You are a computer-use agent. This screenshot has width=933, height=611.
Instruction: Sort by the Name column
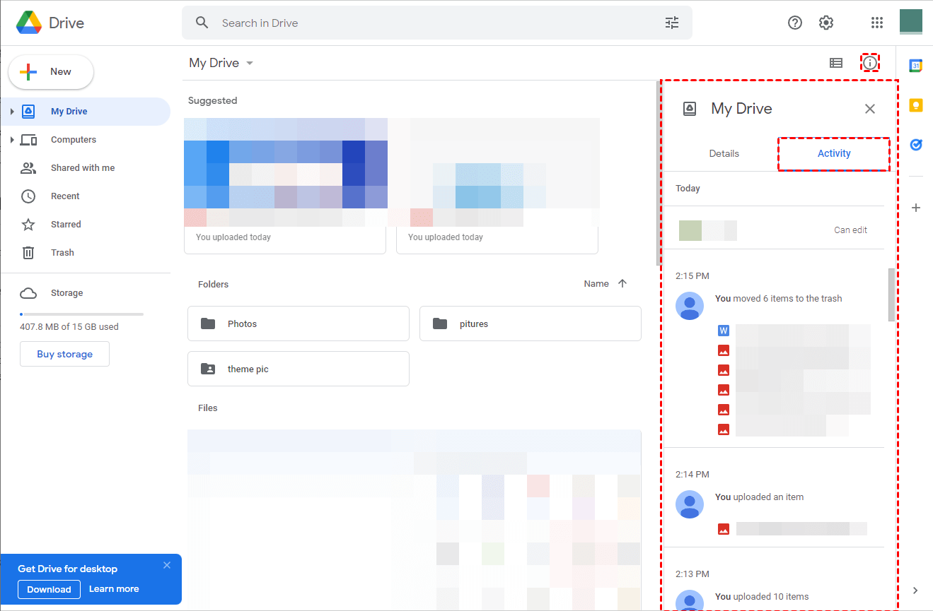[x=596, y=283]
